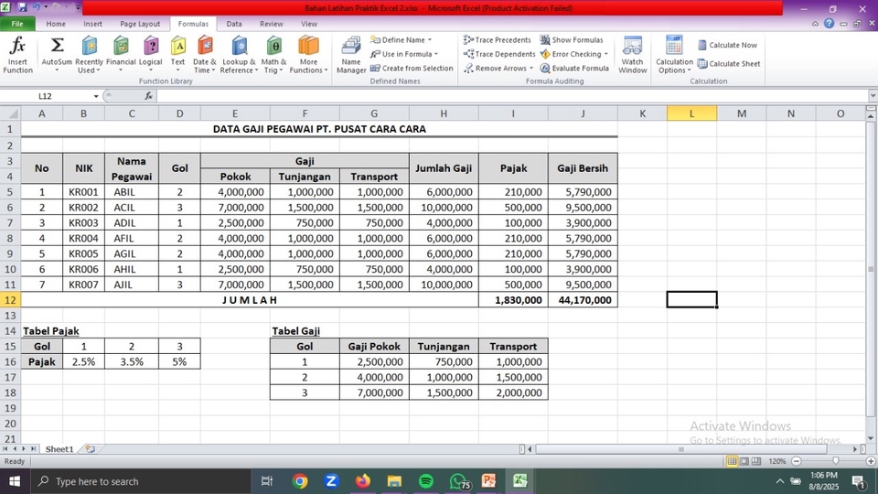Open the Recently Used functions list
Viewport: 878px width, 494px height.
pyautogui.click(x=89, y=54)
